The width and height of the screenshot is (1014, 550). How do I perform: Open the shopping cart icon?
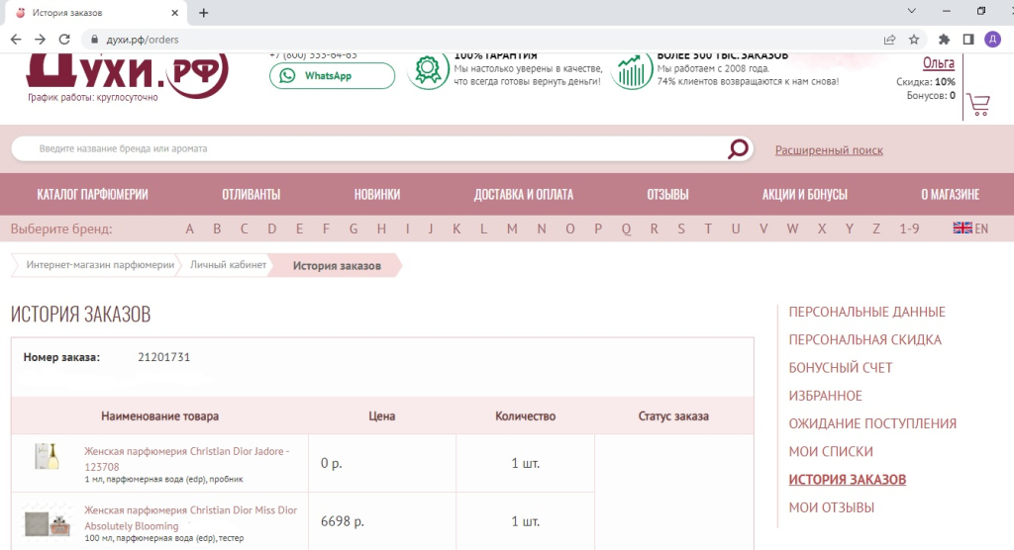(978, 104)
